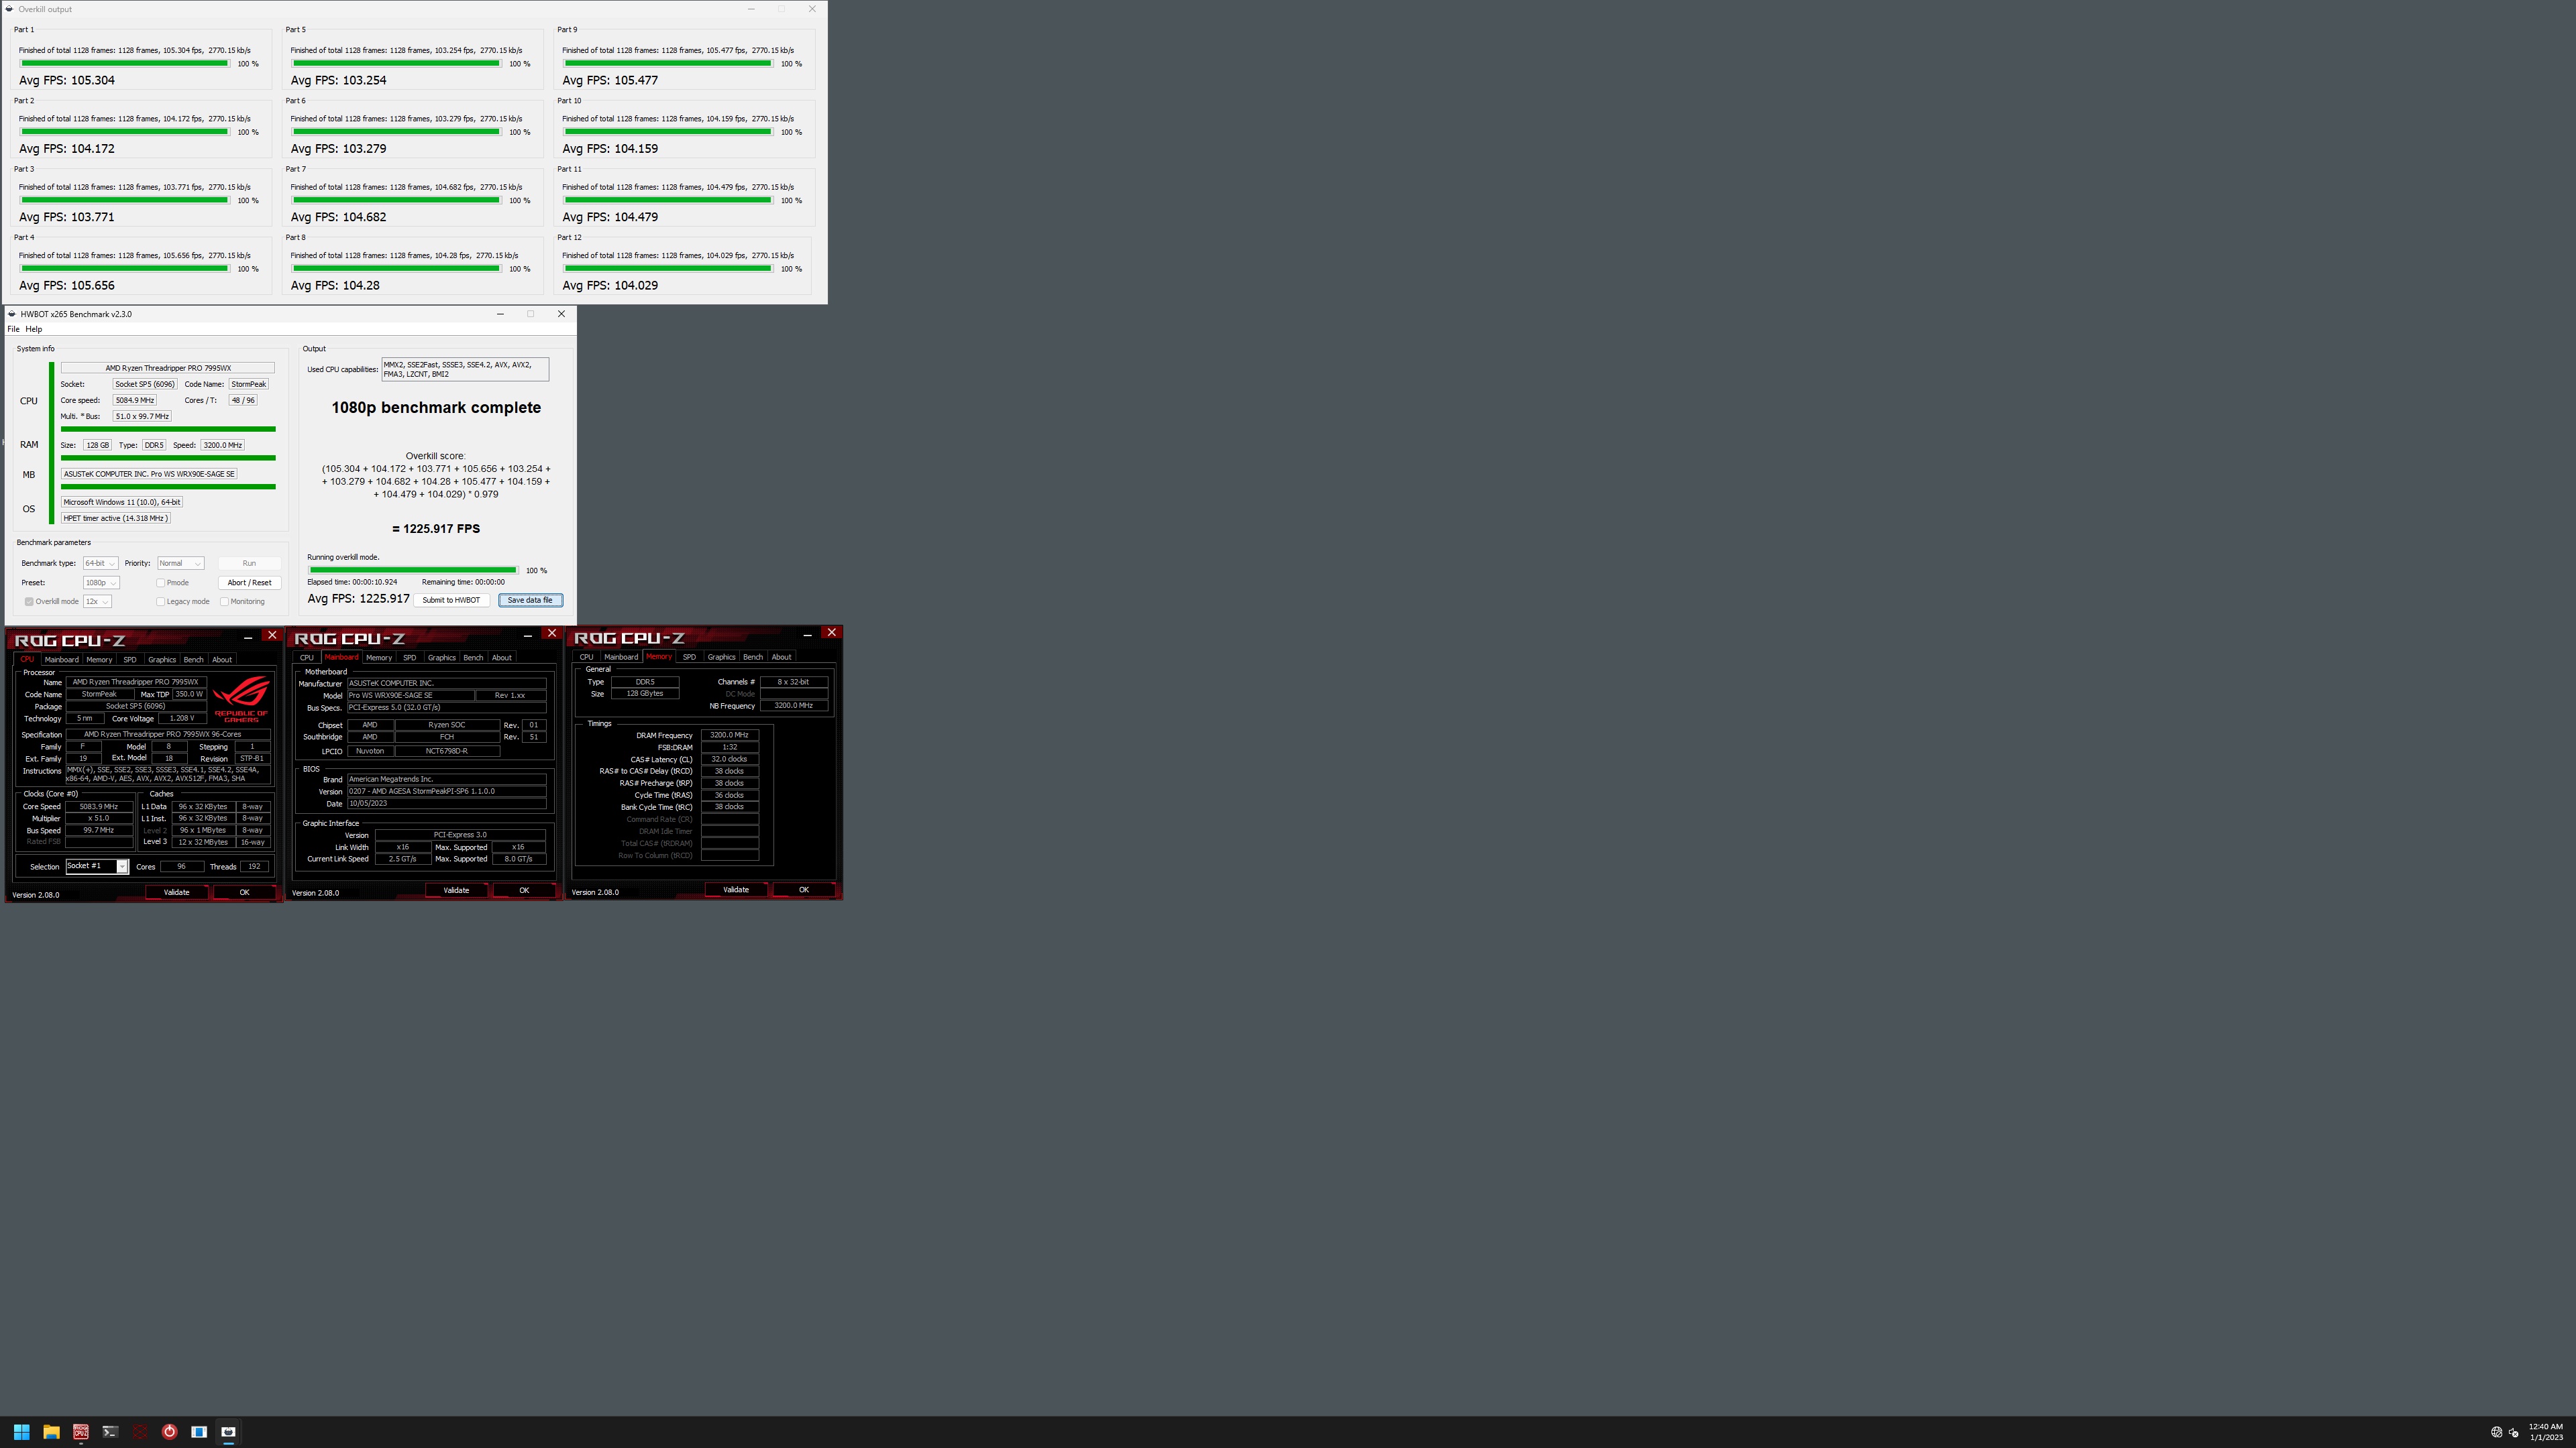Click the Used CPU capabilities text box
Image resolution: width=2576 pixels, height=1448 pixels.
(465, 370)
